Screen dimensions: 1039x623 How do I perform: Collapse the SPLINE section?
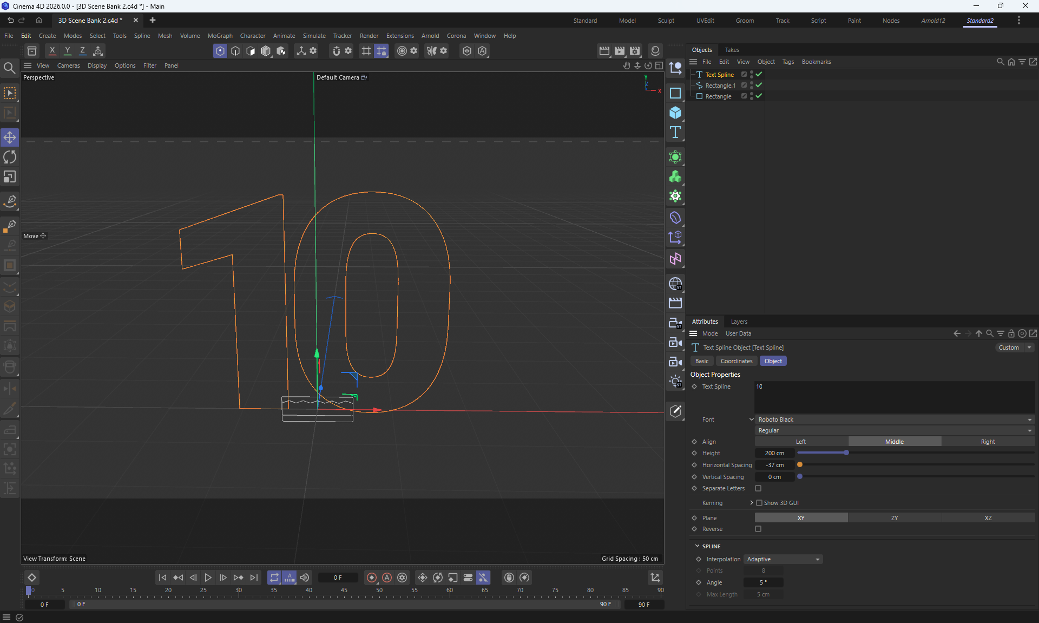click(x=697, y=546)
